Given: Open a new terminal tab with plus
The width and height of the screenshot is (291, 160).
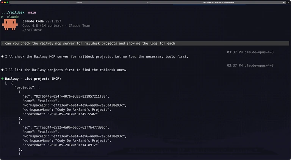Looking at the screenshot, I should pyautogui.click(x=289, y=2).
